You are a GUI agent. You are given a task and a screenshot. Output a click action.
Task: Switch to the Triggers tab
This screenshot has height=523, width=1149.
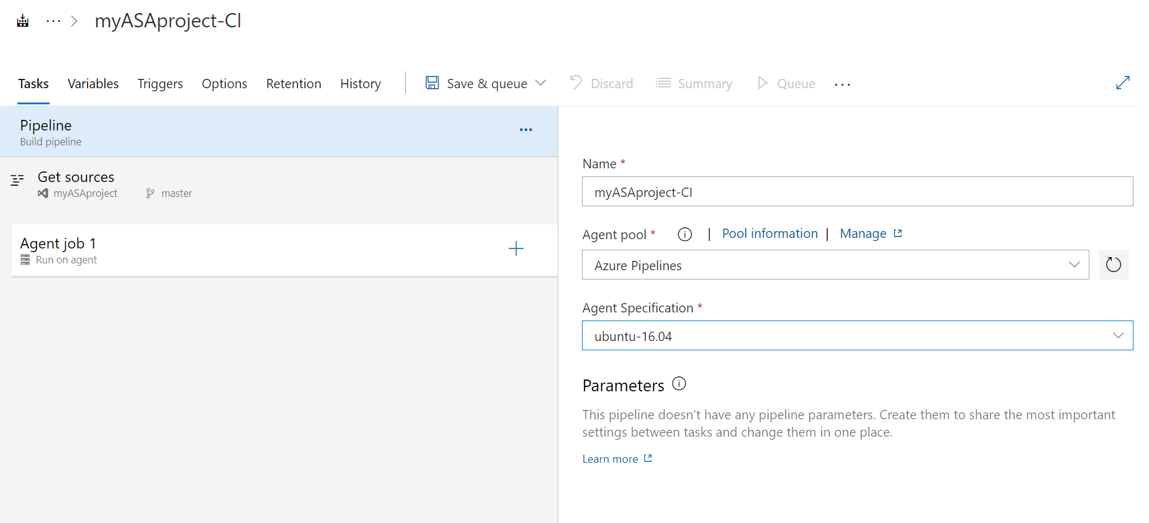click(x=160, y=84)
